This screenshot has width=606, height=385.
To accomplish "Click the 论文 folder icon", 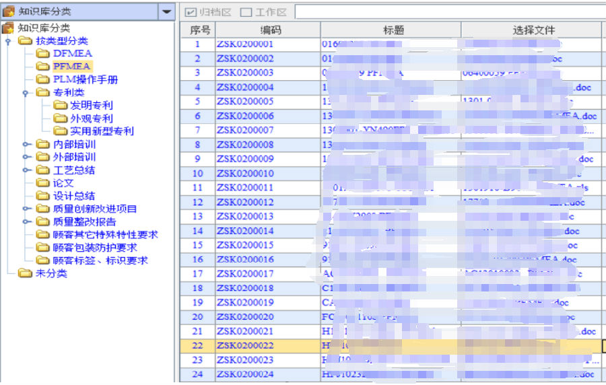I will [42, 183].
